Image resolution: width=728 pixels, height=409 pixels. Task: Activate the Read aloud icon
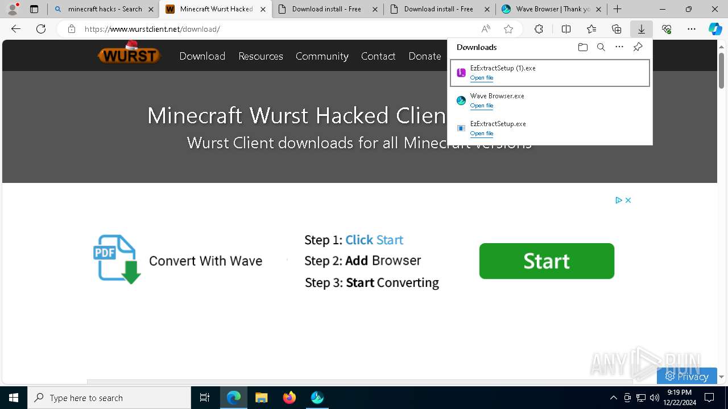486,29
